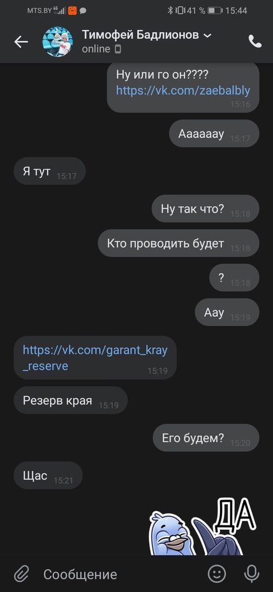Open the vk.com/zaebalbly link
Screen dimensions: 273x592
183,90
